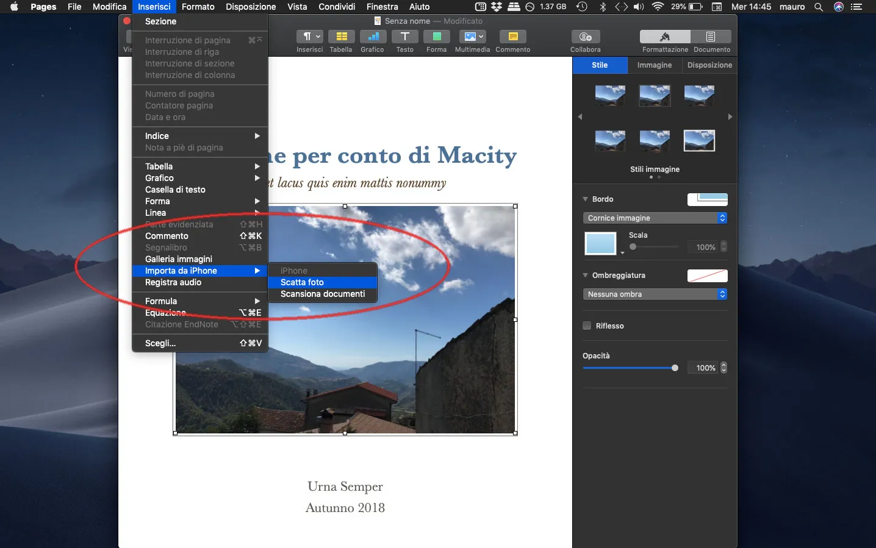Click the Time Machine menu bar icon
The image size is (876, 548).
click(582, 7)
